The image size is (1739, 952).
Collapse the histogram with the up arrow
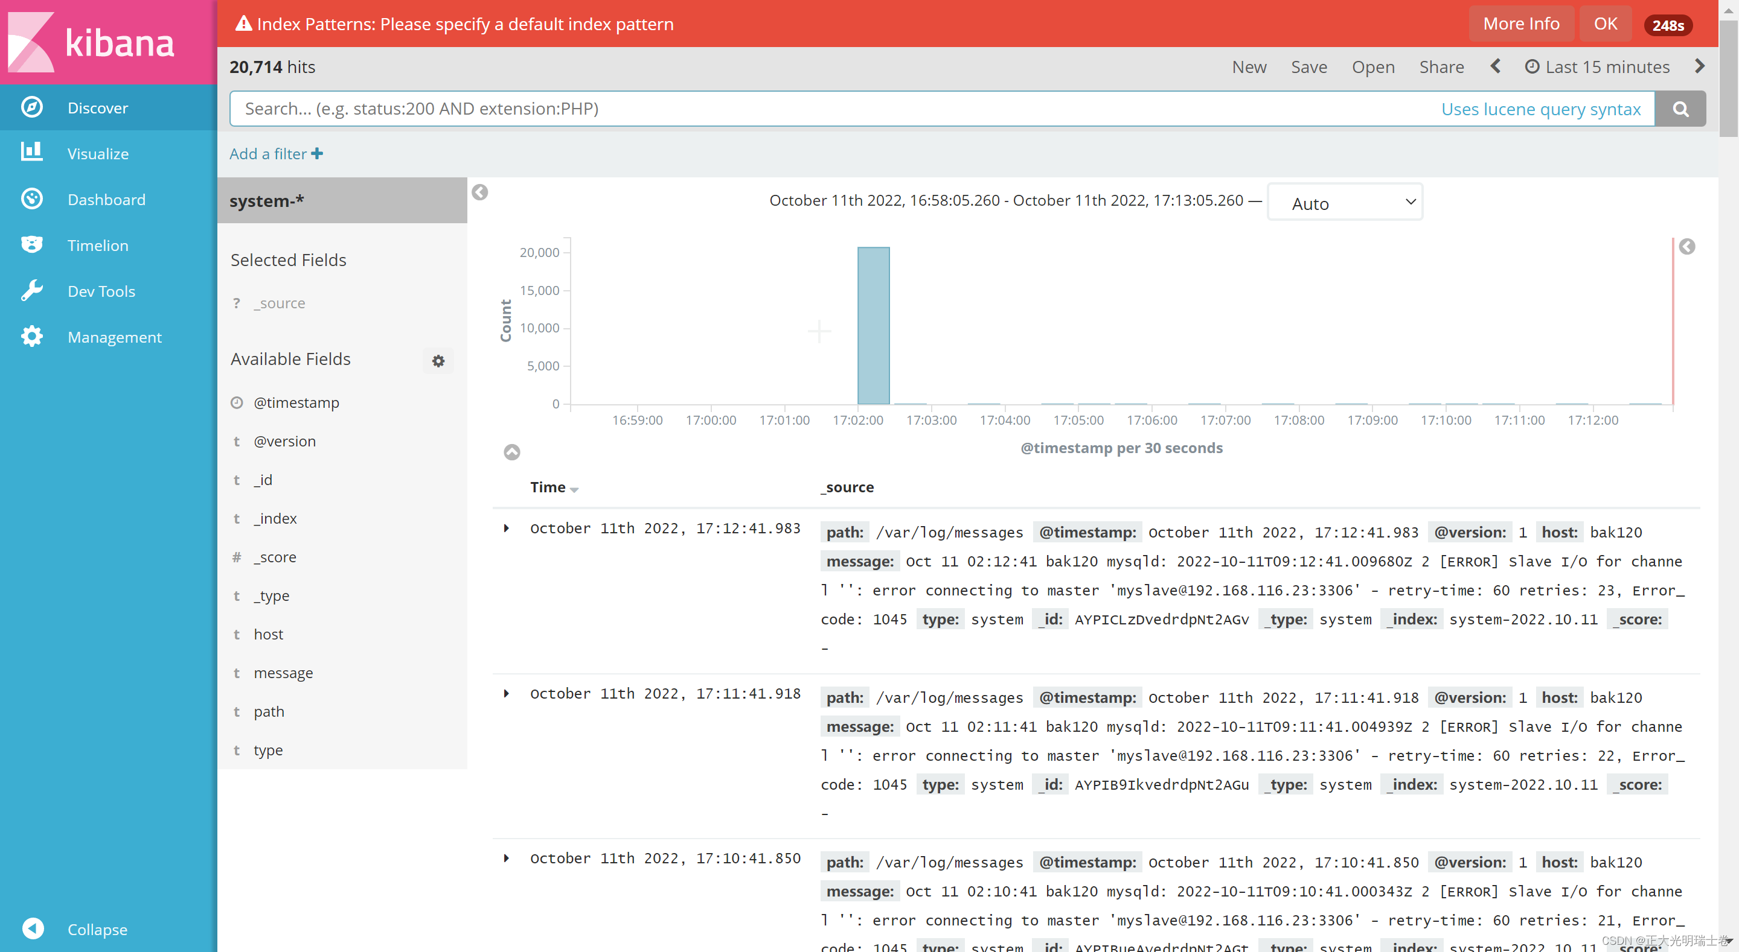511,452
